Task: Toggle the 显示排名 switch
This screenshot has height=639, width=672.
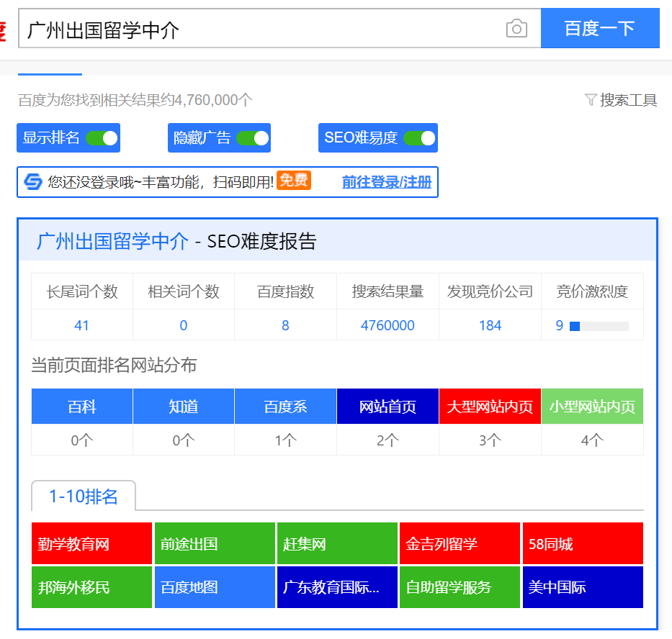Action: pyautogui.click(x=102, y=138)
